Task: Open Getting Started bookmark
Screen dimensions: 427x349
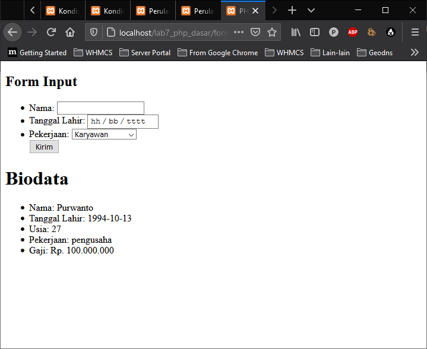Action: tap(37, 53)
